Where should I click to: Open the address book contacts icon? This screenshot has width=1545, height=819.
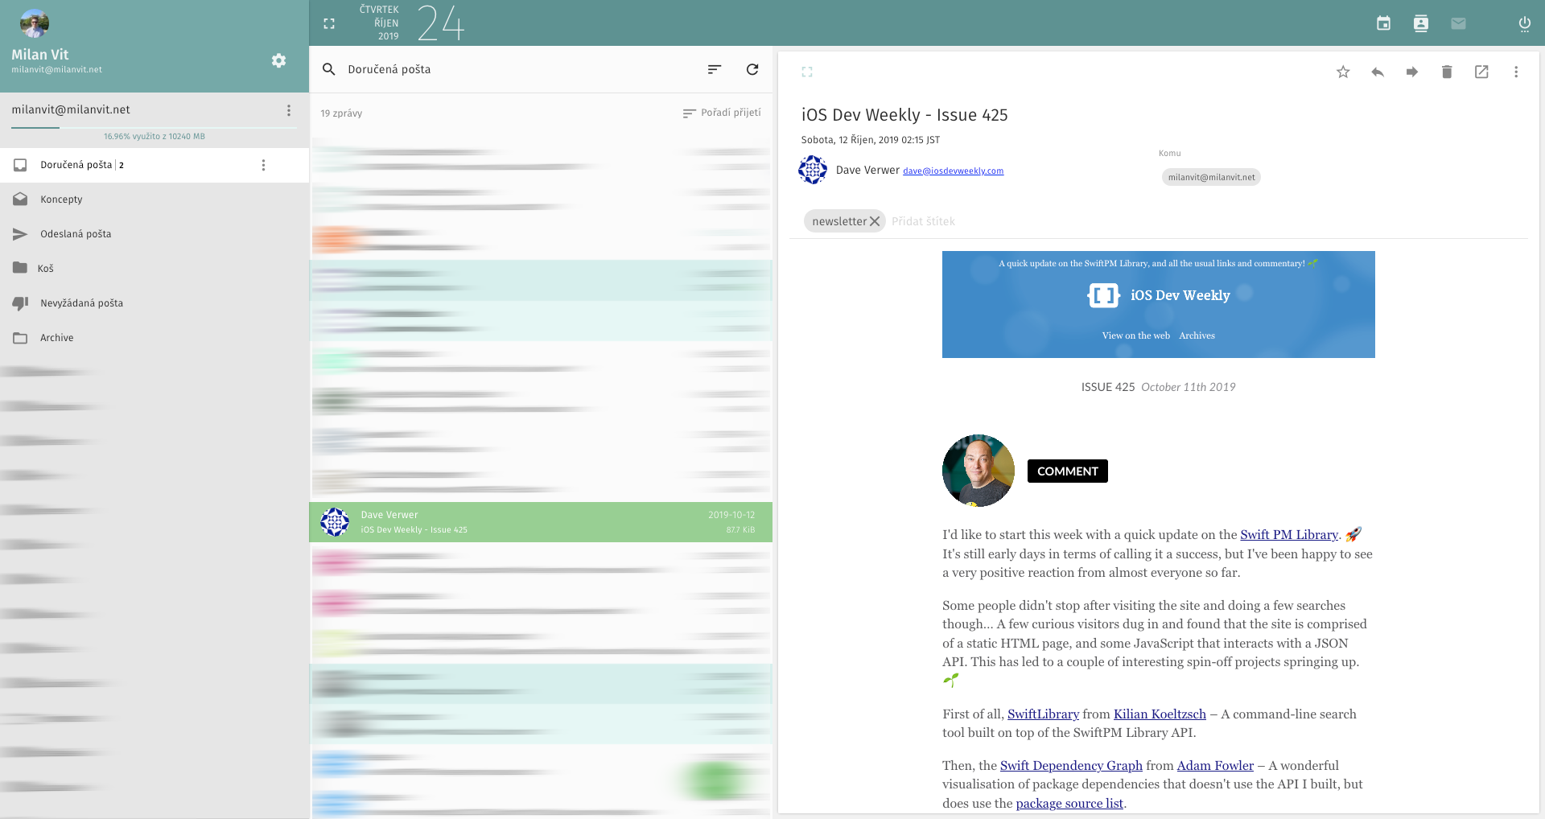pyautogui.click(x=1421, y=23)
